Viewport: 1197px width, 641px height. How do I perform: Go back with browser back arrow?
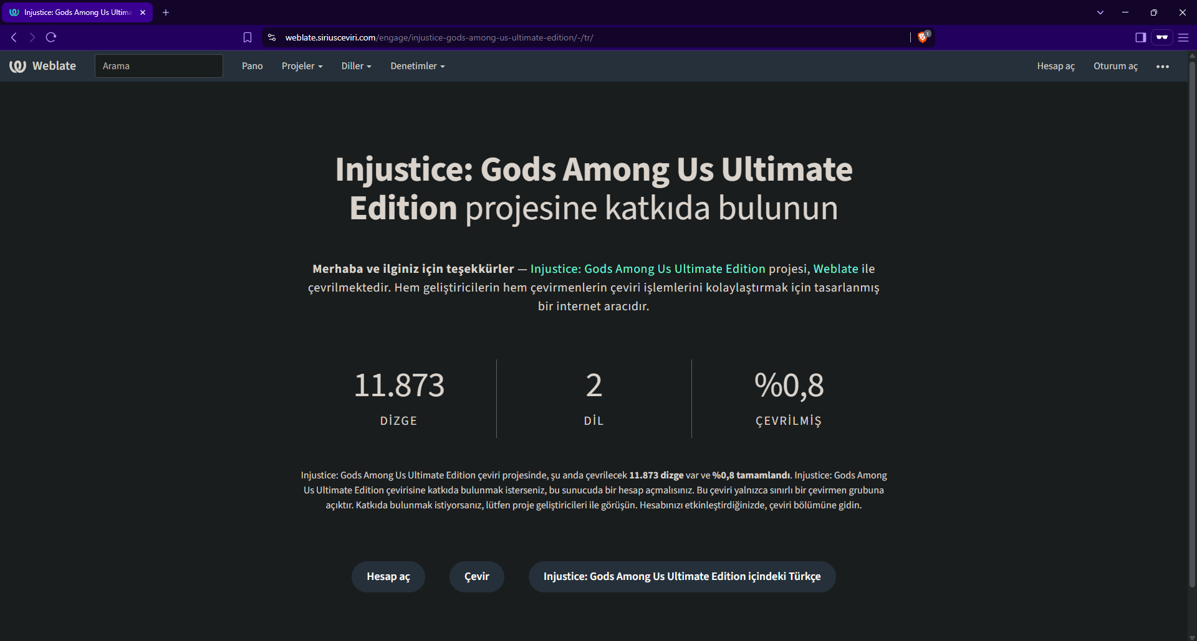tap(14, 37)
